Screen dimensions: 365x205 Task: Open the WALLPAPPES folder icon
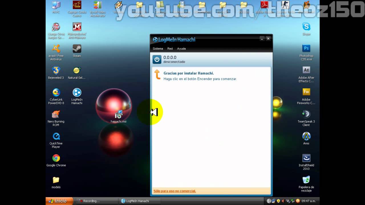click(x=202, y=7)
